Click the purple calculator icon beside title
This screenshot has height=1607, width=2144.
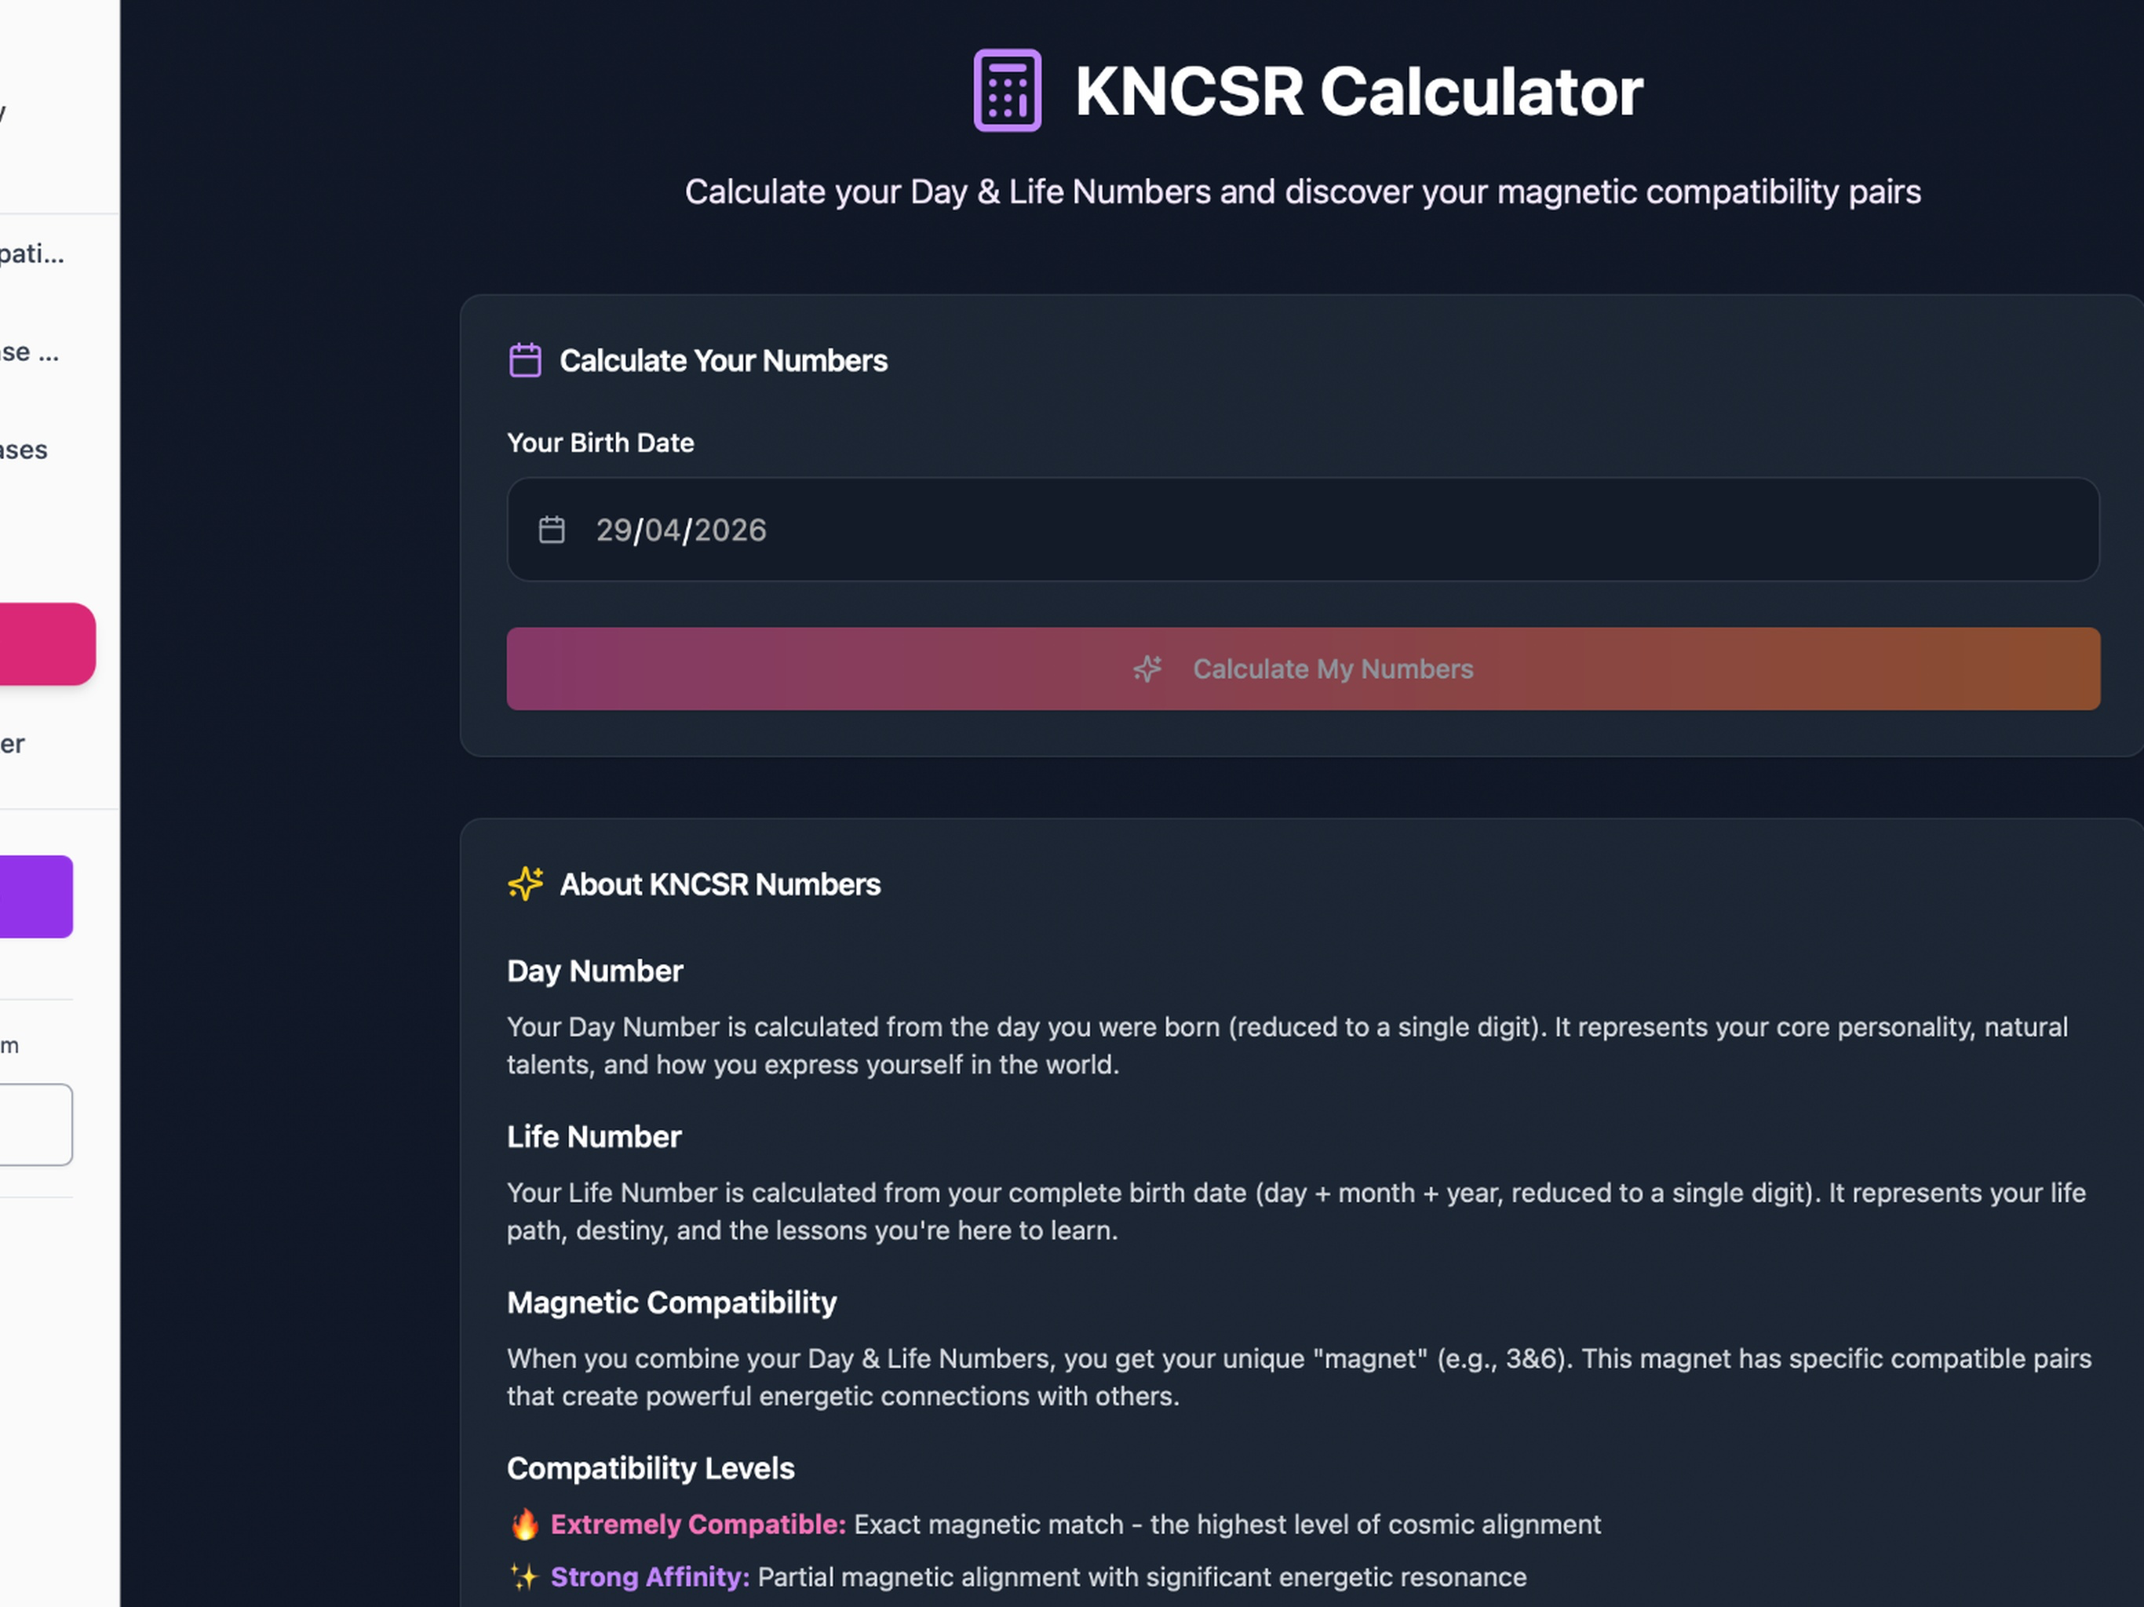[1007, 90]
